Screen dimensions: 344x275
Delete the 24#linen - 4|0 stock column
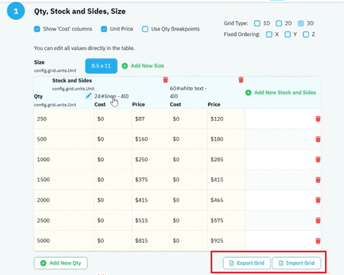[165, 80]
